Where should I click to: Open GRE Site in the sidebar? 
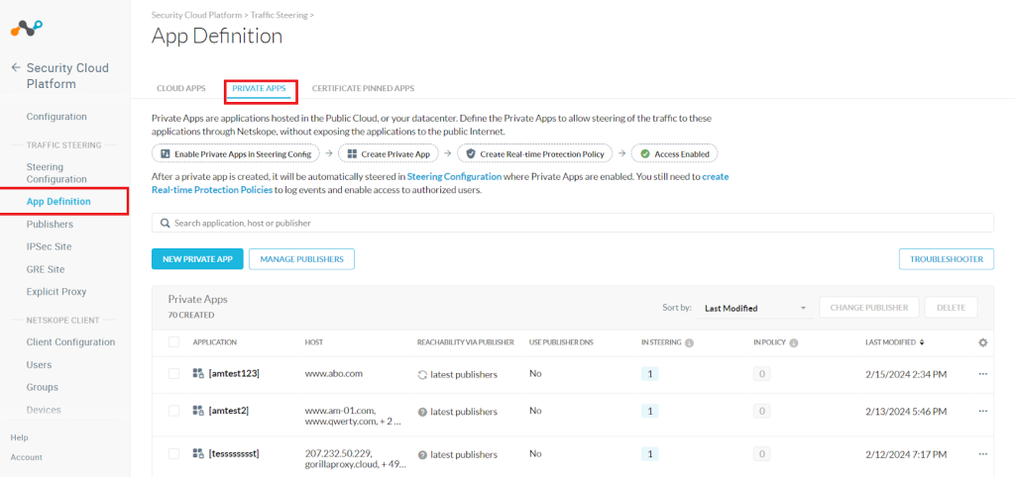[46, 269]
